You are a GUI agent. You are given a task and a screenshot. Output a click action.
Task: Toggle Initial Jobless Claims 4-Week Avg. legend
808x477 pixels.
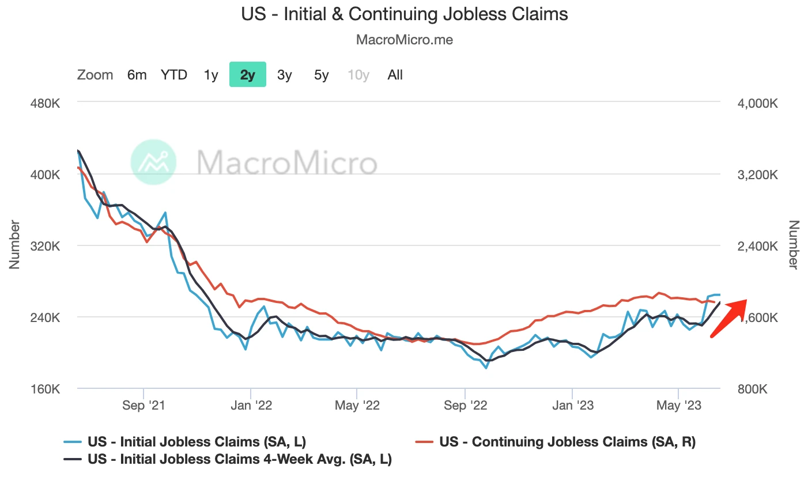pyautogui.click(x=239, y=460)
